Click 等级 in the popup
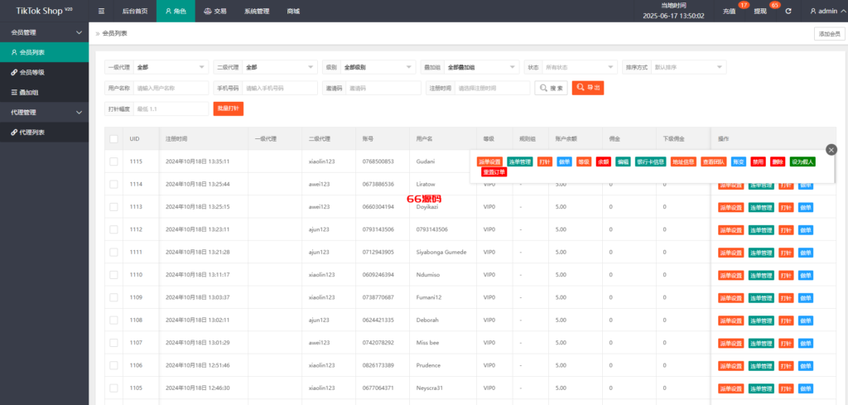The image size is (848, 405). [584, 162]
